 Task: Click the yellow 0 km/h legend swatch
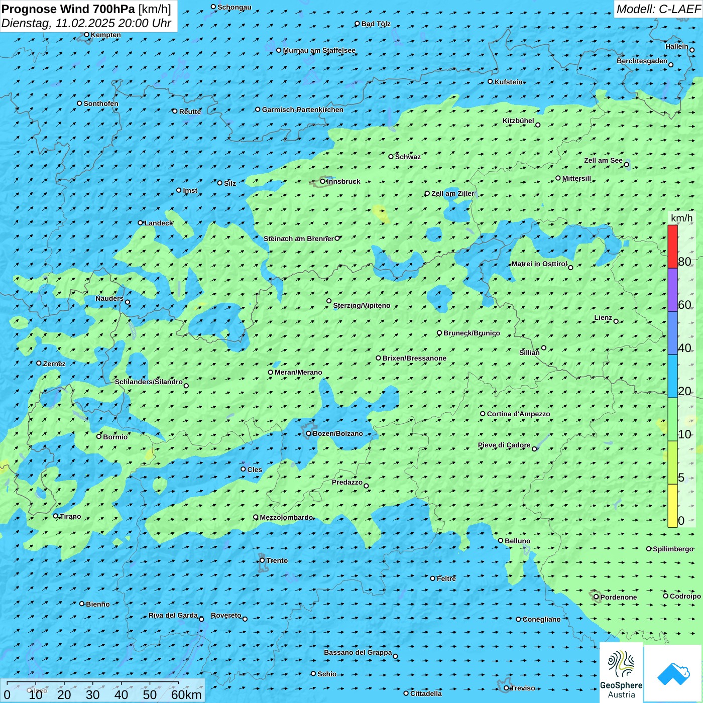click(x=672, y=506)
